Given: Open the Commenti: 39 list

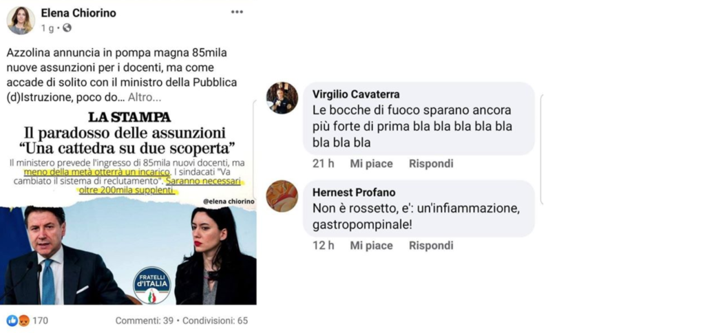Looking at the screenshot, I should point(145,321).
